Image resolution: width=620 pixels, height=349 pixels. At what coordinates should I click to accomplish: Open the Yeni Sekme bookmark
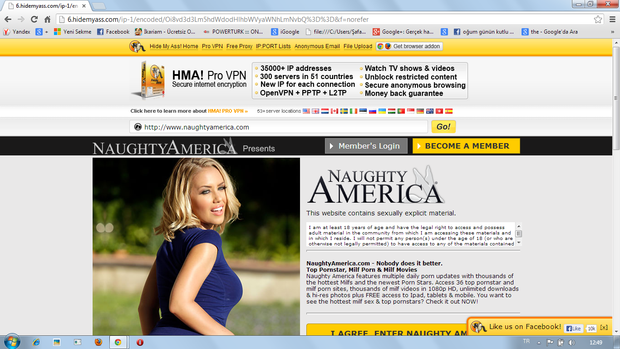tap(73, 32)
